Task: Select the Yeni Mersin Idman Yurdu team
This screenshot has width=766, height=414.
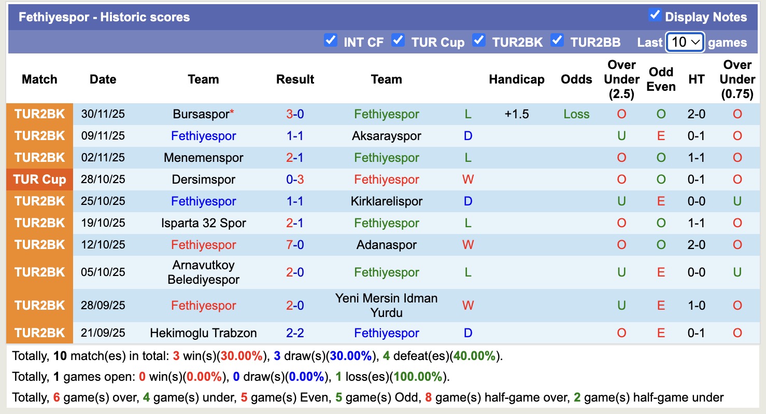Action: [x=386, y=305]
